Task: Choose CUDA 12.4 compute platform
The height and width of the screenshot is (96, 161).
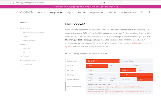Action: pos(114,79)
